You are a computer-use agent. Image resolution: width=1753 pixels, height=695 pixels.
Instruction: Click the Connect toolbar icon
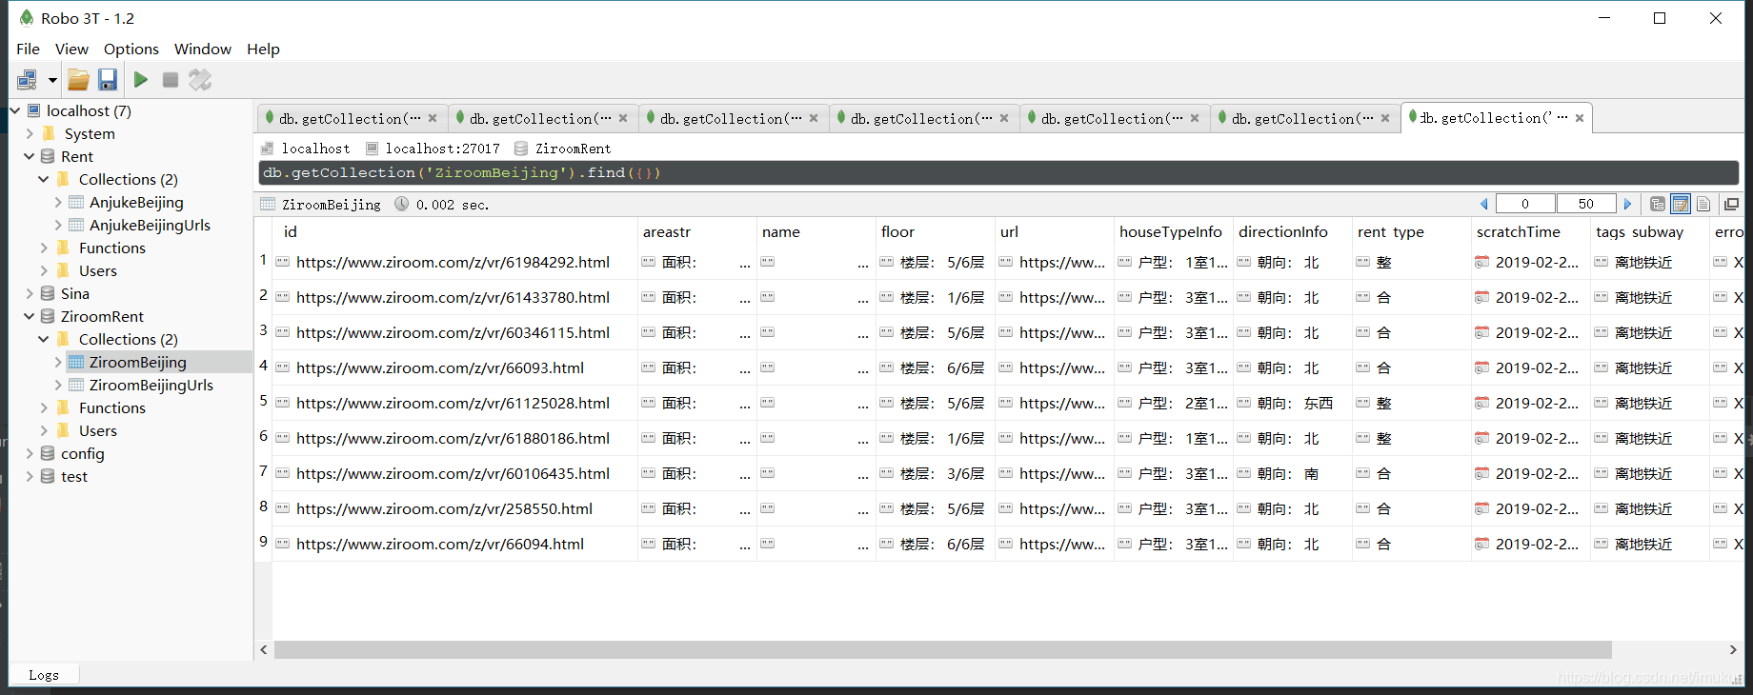[x=27, y=80]
